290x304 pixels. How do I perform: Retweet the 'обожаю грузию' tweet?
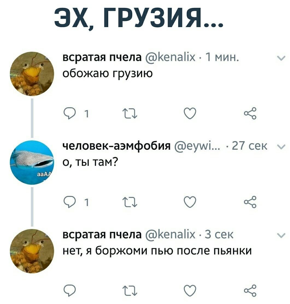point(130,114)
